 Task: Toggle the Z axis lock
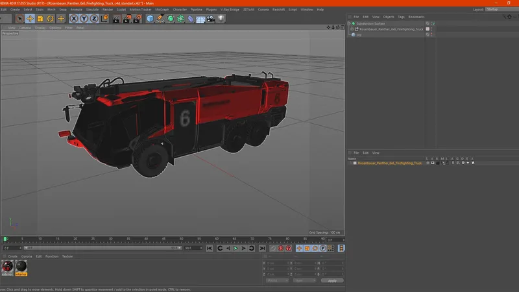94,19
